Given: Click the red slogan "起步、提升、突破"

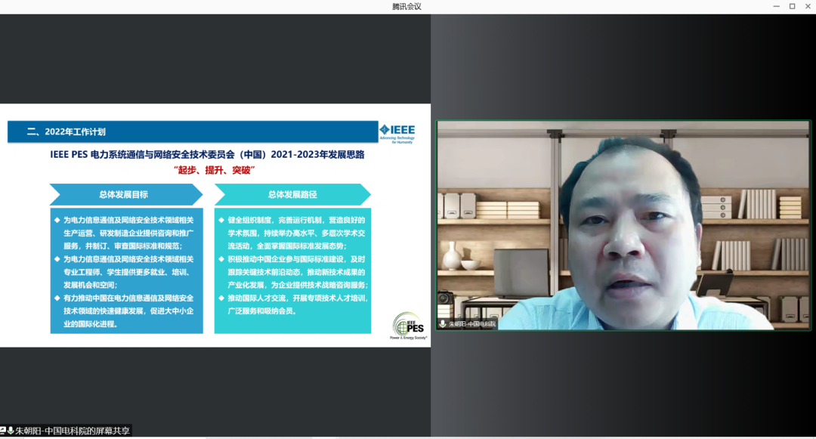Looking at the screenshot, I should [x=214, y=170].
